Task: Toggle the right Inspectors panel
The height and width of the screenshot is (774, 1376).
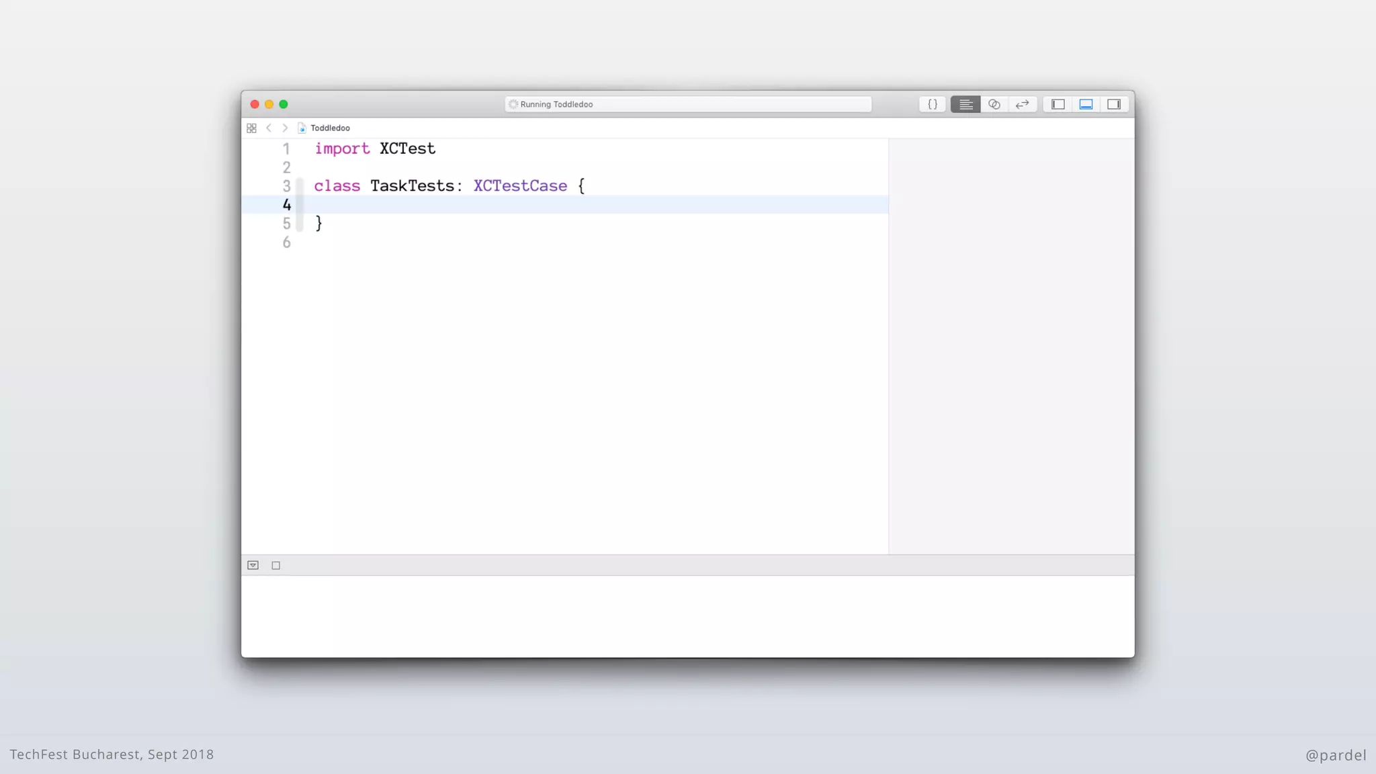Action: click(x=1114, y=104)
